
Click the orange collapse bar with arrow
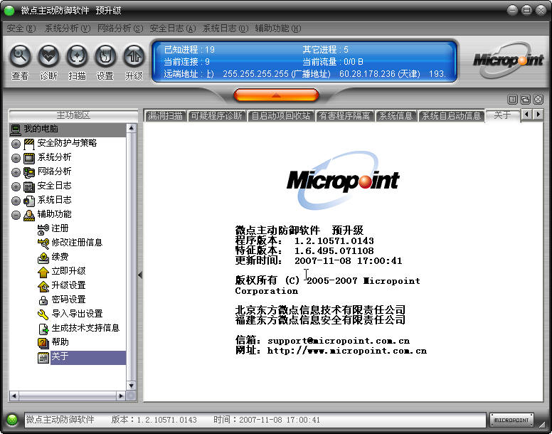tap(276, 95)
